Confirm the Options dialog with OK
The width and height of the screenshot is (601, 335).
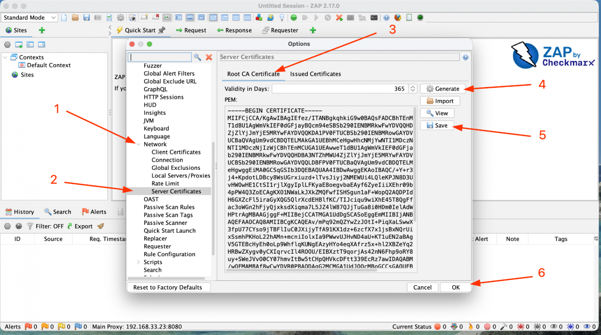coord(456,287)
